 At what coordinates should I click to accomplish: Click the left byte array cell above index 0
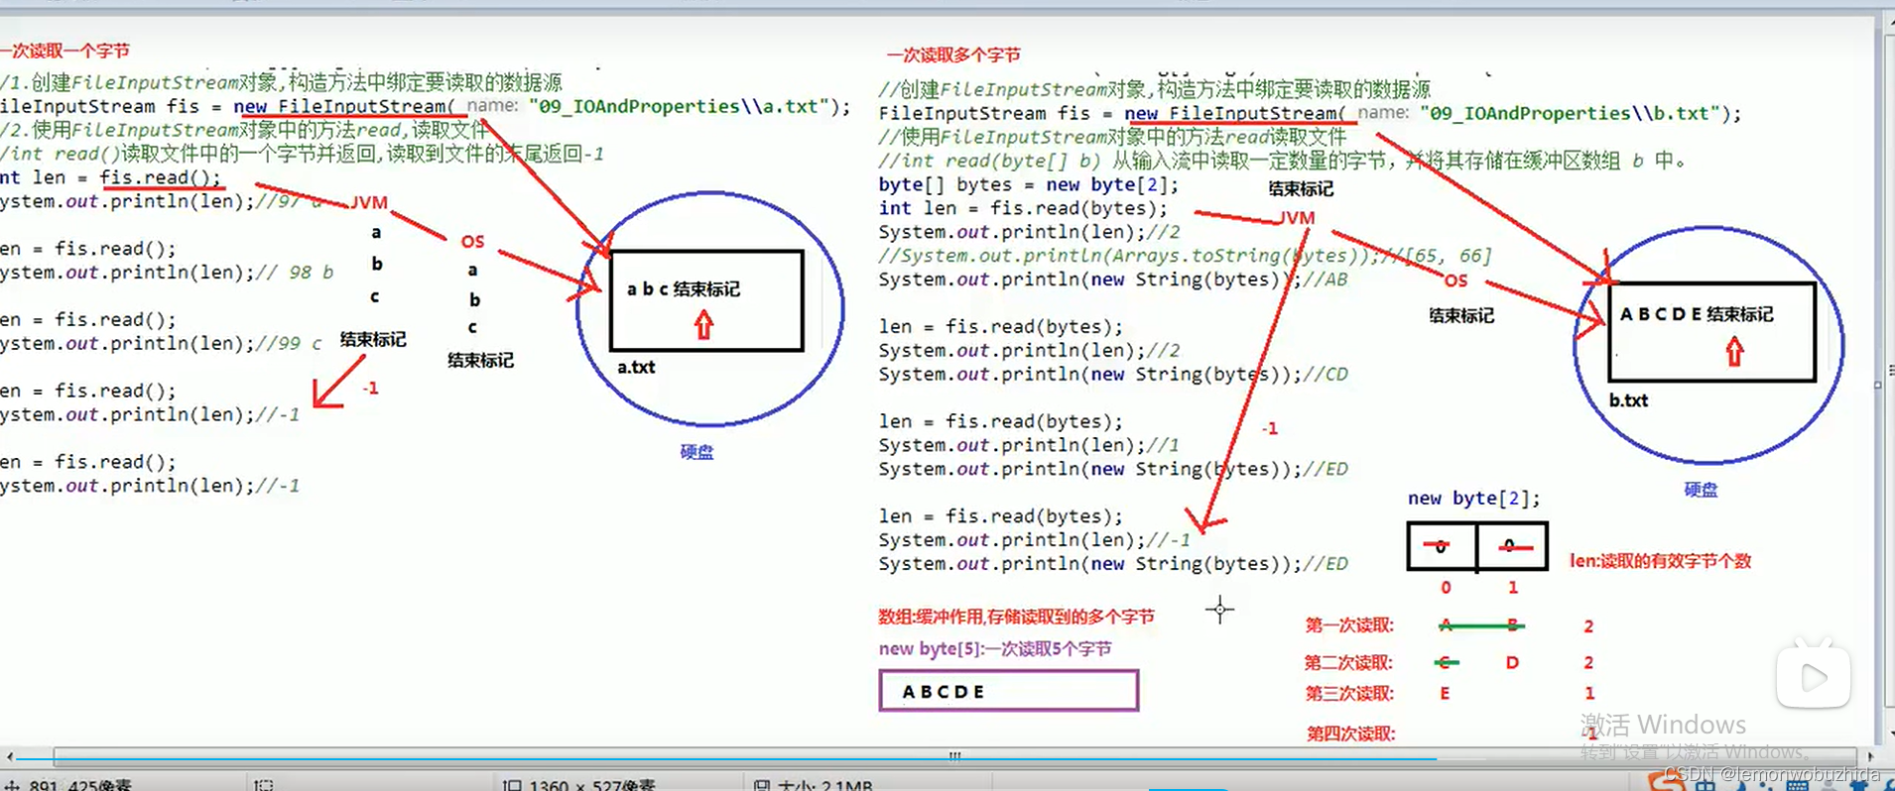1442,546
